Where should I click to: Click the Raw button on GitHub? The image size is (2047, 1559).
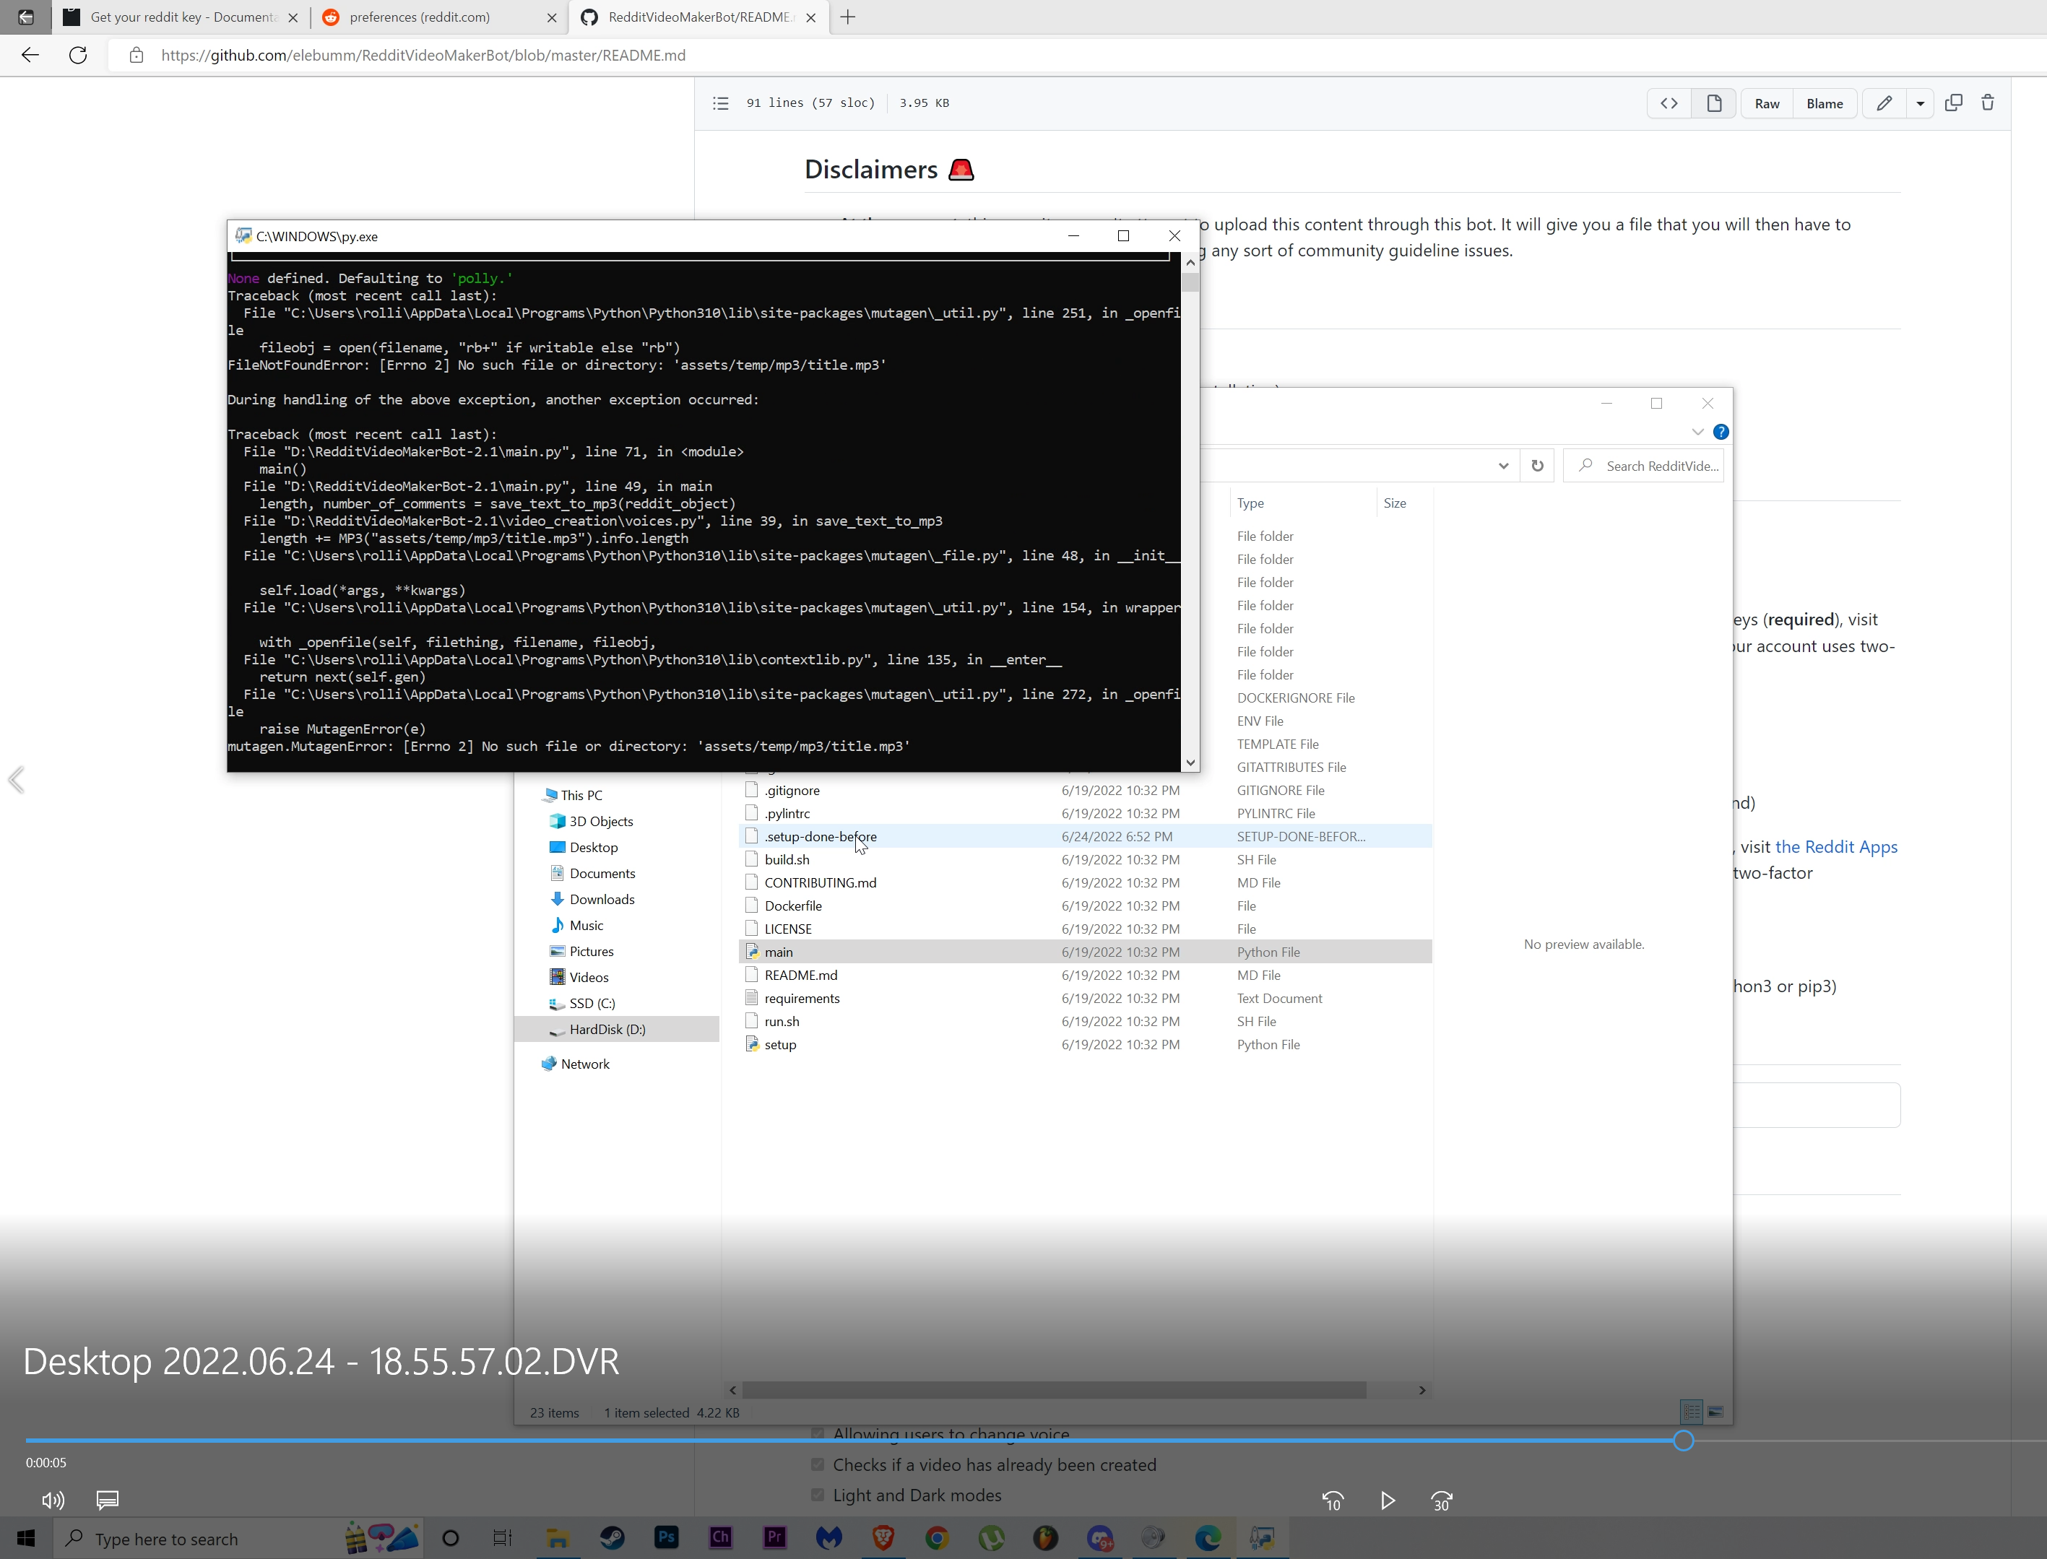[1766, 103]
